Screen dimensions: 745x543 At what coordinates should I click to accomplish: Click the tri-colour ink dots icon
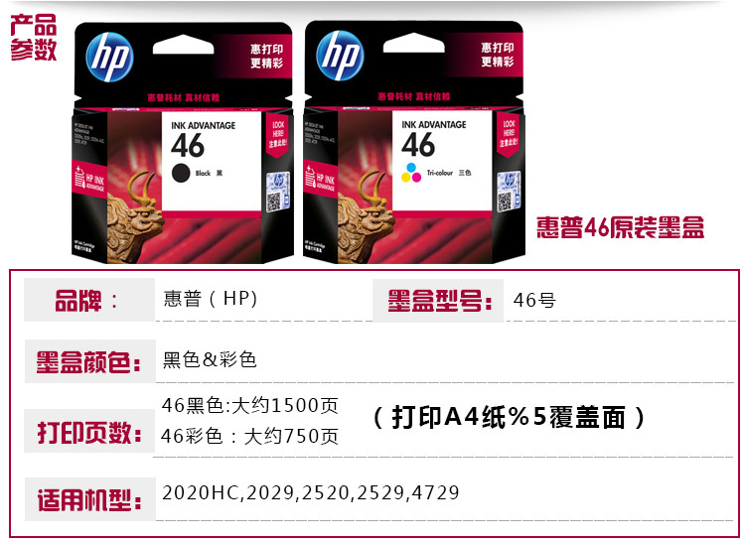[x=411, y=173]
